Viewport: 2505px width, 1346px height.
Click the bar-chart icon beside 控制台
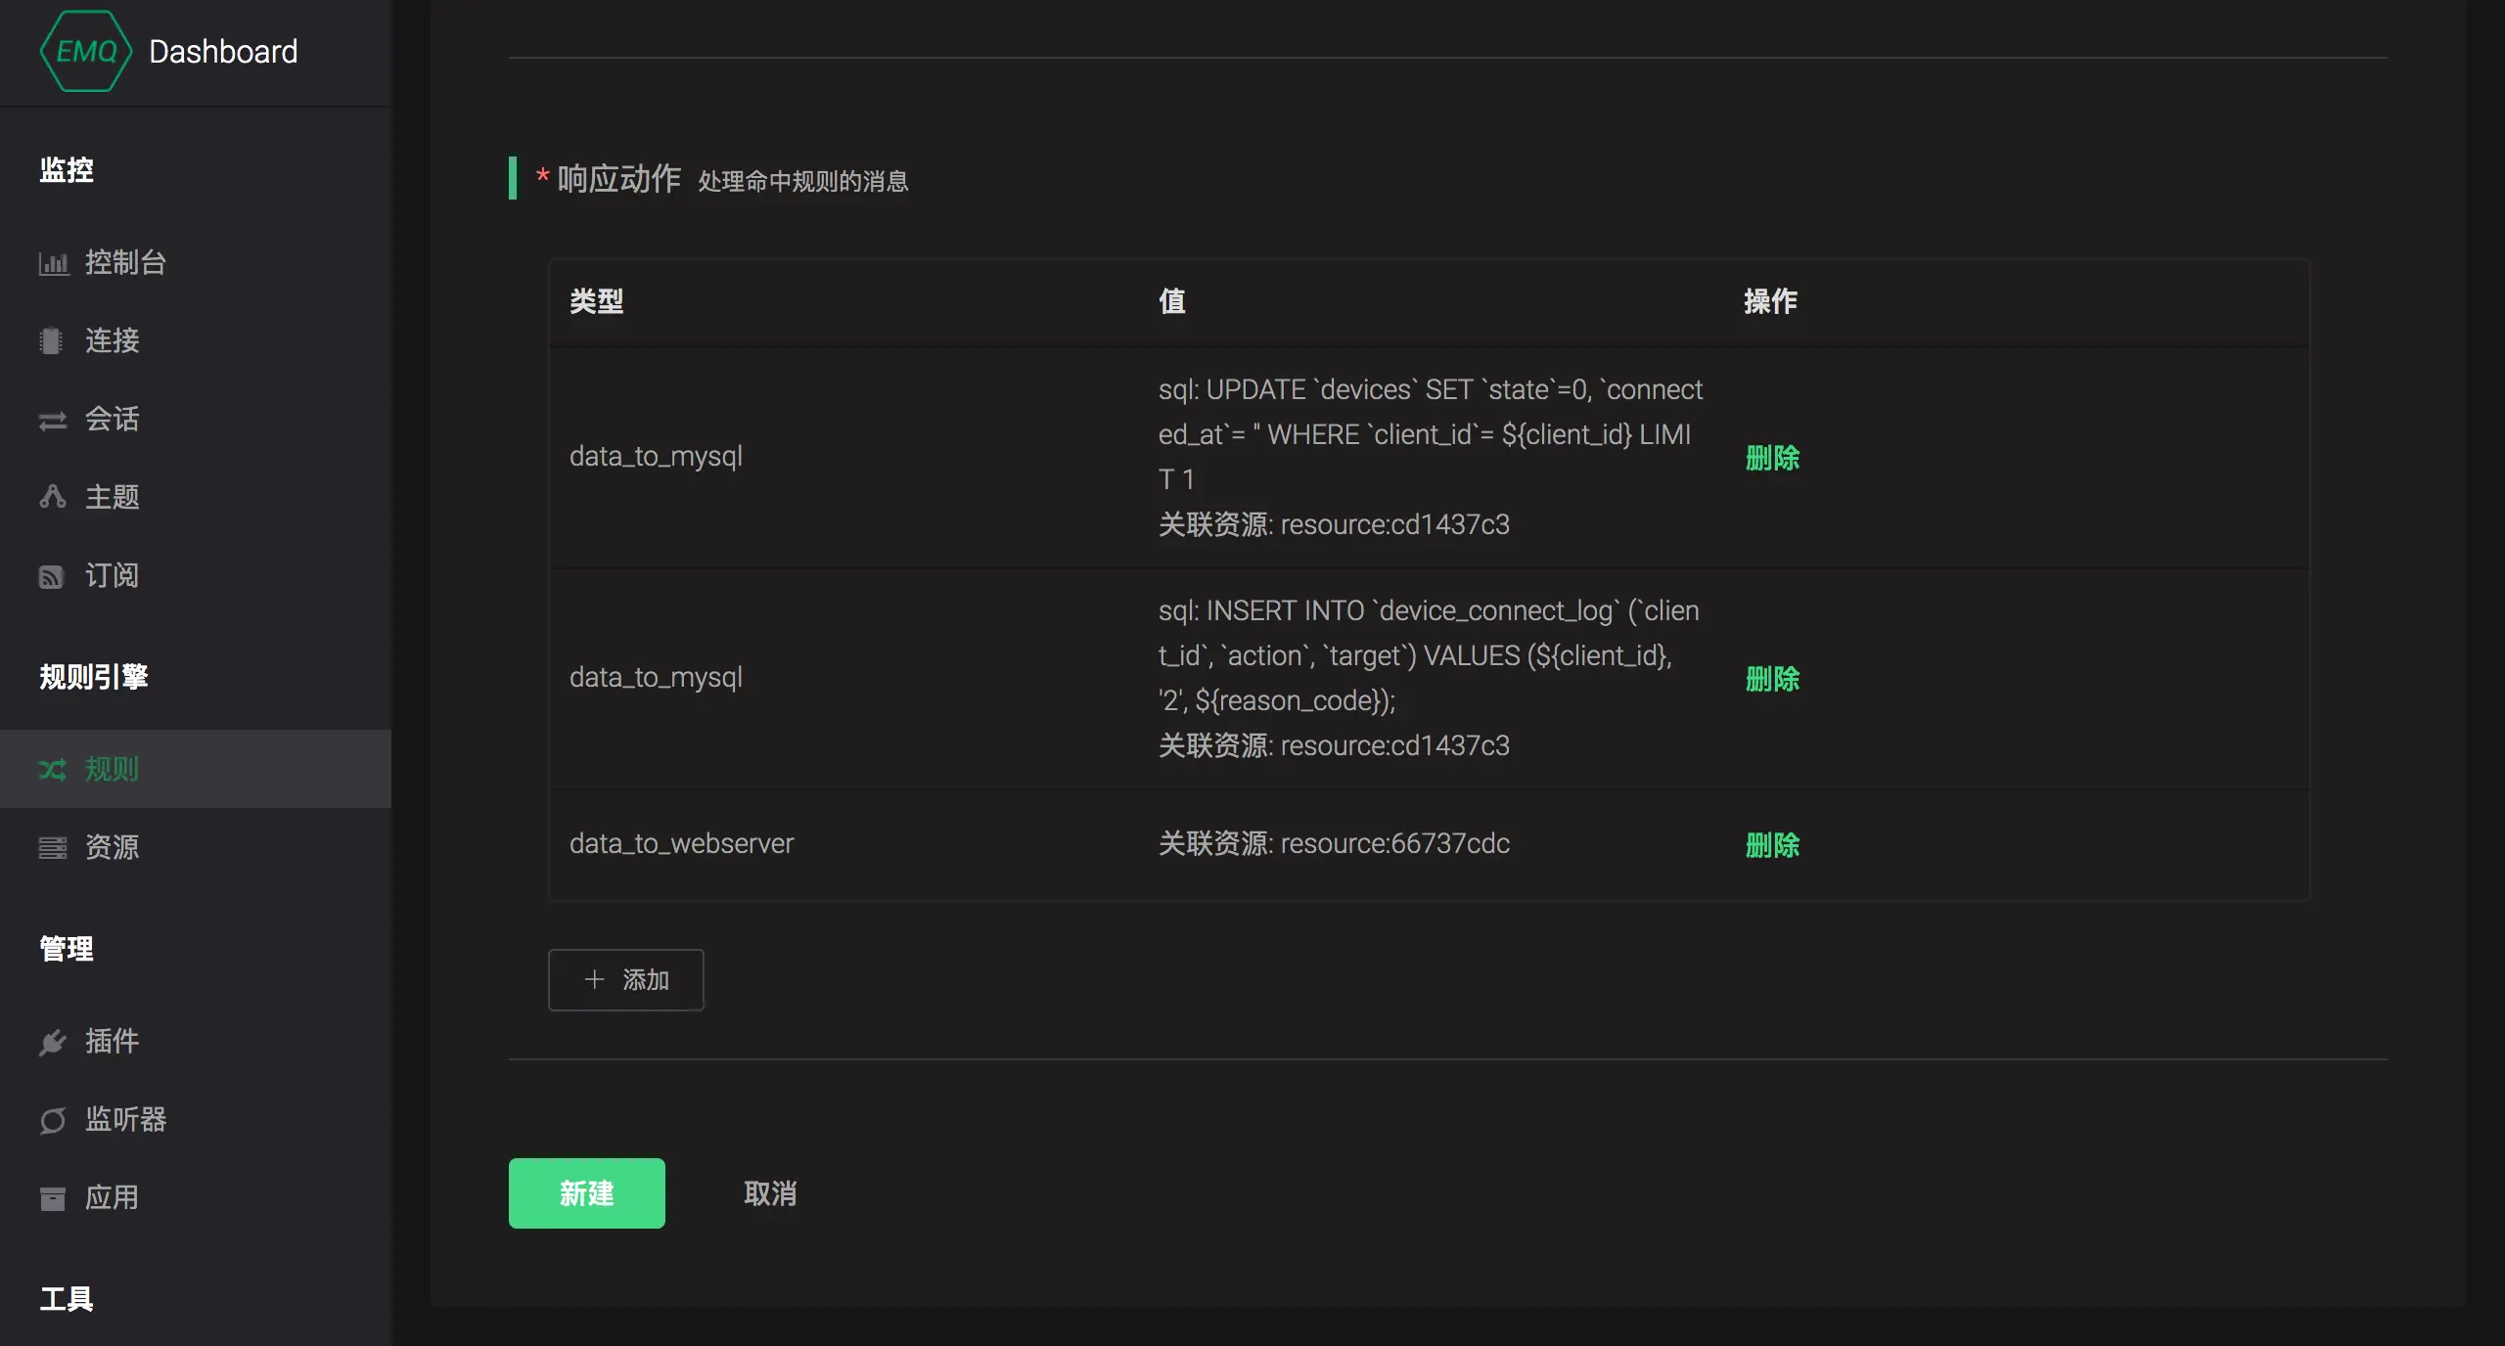pyautogui.click(x=53, y=263)
